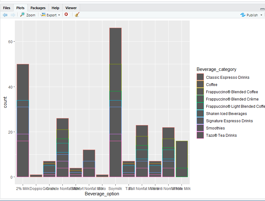Viewport: 265px width, 201px height.
Task: Click the 60 y-axis tick label
Action: (10, 42)
